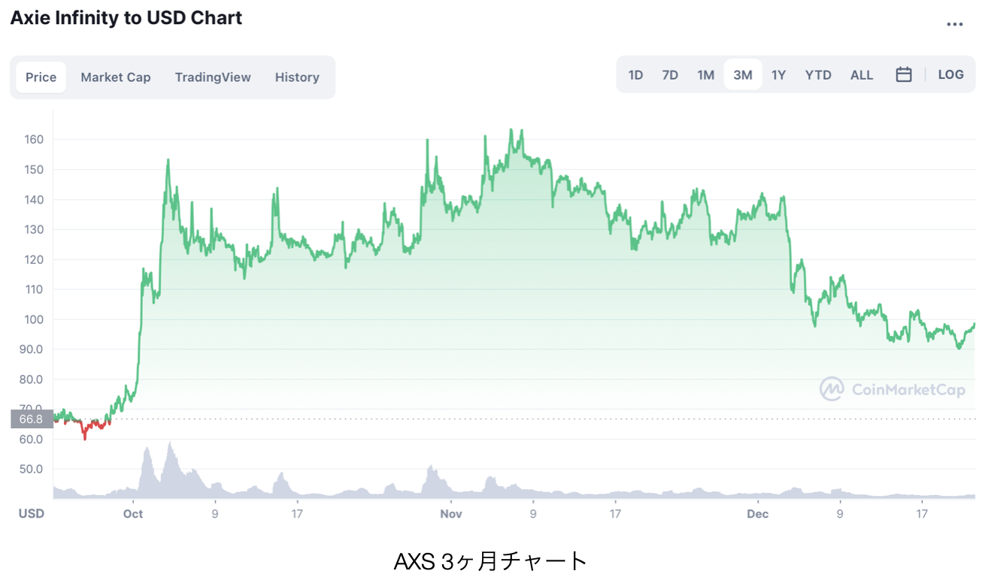Select the ALL time range
Image resolution: width=985 pixels, height=577 pixels.
coord(862,74)
